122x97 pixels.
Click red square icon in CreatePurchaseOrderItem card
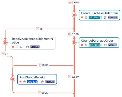click(82, 17)
